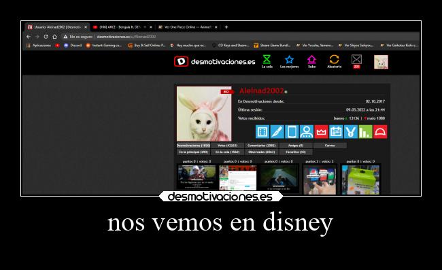Open the Steam Game Bundl... bookmark
This screenshot has height=270, width=442.
point(272,46)
